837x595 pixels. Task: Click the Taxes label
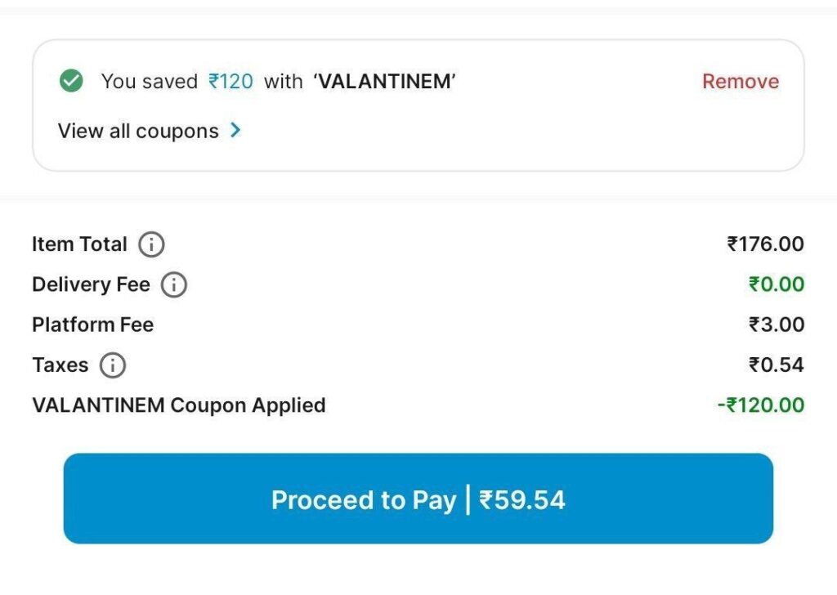coord(60,365)
